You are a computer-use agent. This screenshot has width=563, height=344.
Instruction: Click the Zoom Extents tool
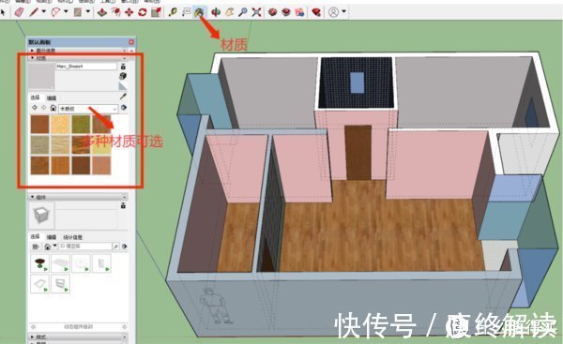[256, 12]
